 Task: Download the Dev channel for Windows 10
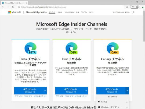[70, 90]
